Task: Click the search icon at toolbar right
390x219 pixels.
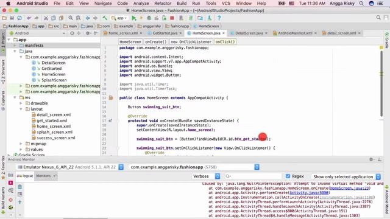Action: (x=378, y=18)
